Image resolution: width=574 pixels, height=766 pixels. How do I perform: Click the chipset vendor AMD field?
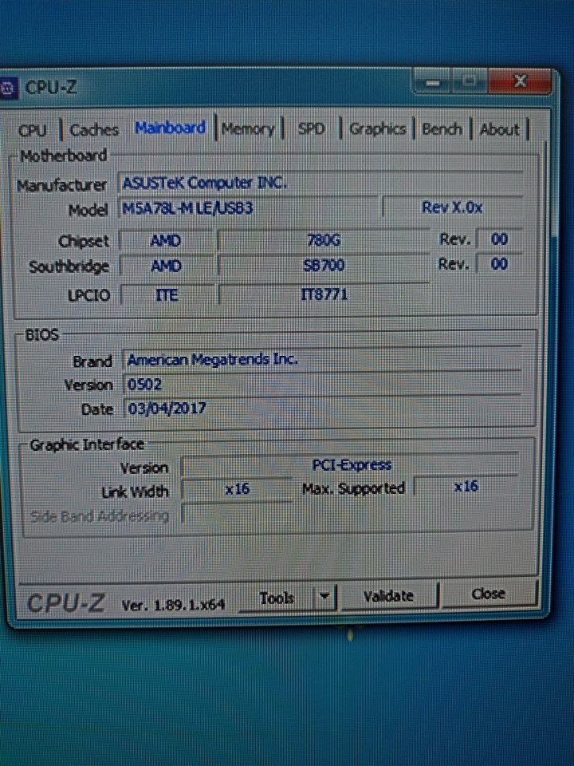[x=166, y=240]
